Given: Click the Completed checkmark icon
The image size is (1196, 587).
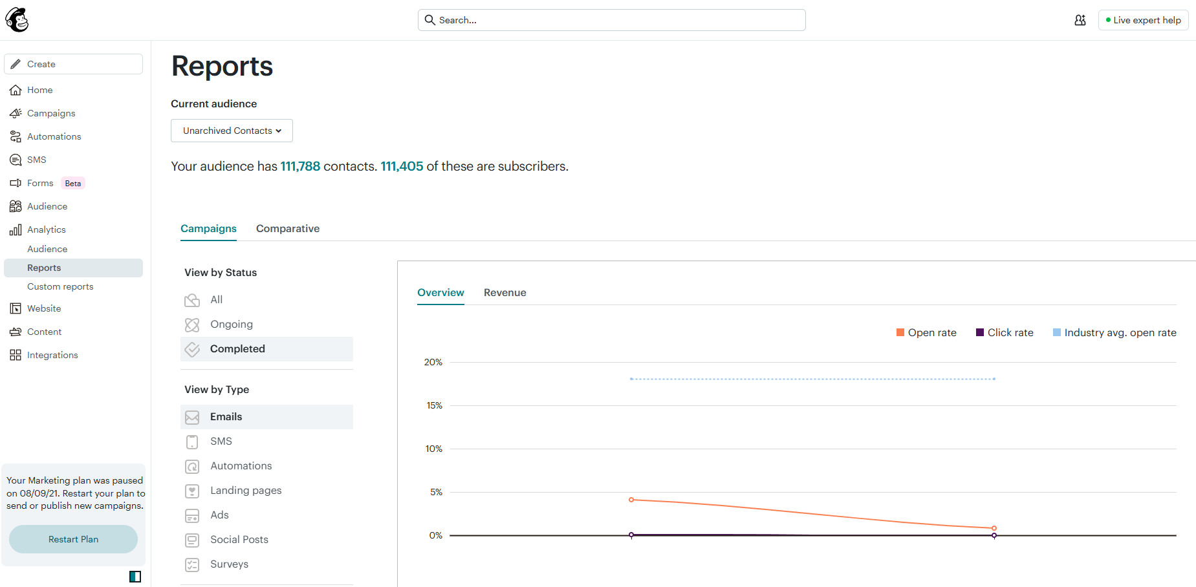Looking at the screenshot, I should [192, 349].
